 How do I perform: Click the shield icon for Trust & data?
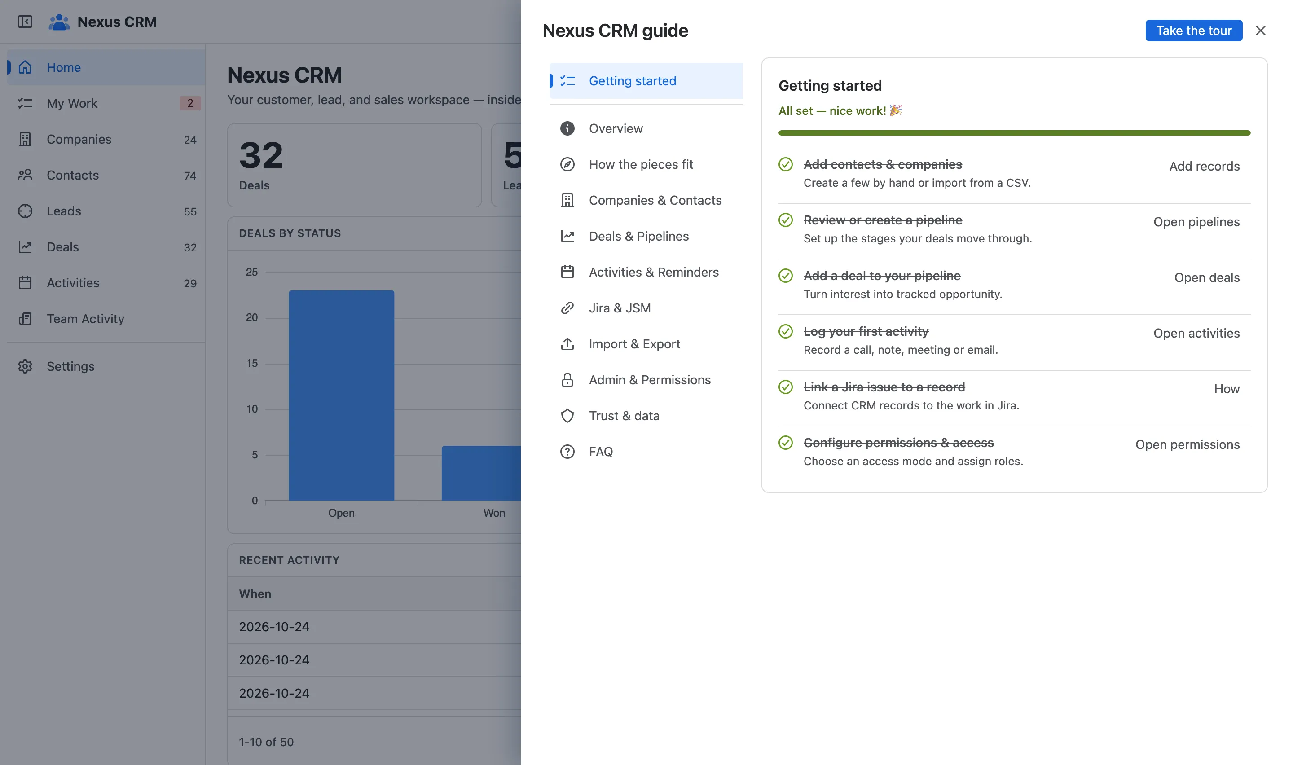[567, 415]
